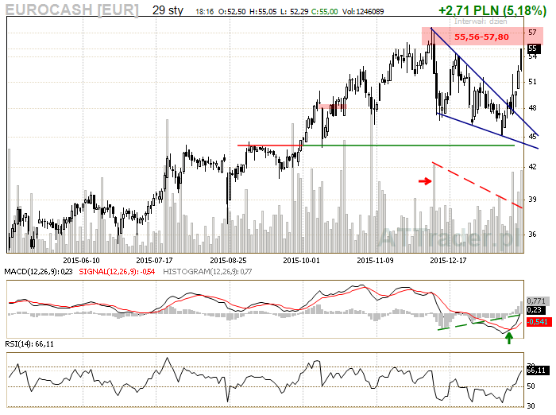Click the 57 price axis label
The width and height of the screenshot is (556, 415).
point(532,33)
